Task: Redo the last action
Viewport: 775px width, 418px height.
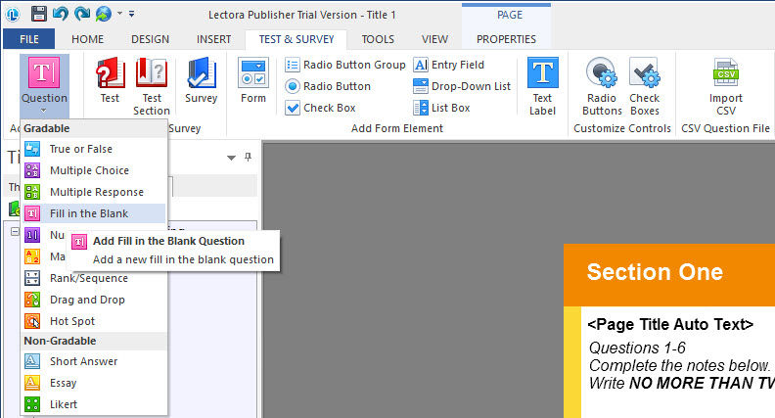Action: 82,14
